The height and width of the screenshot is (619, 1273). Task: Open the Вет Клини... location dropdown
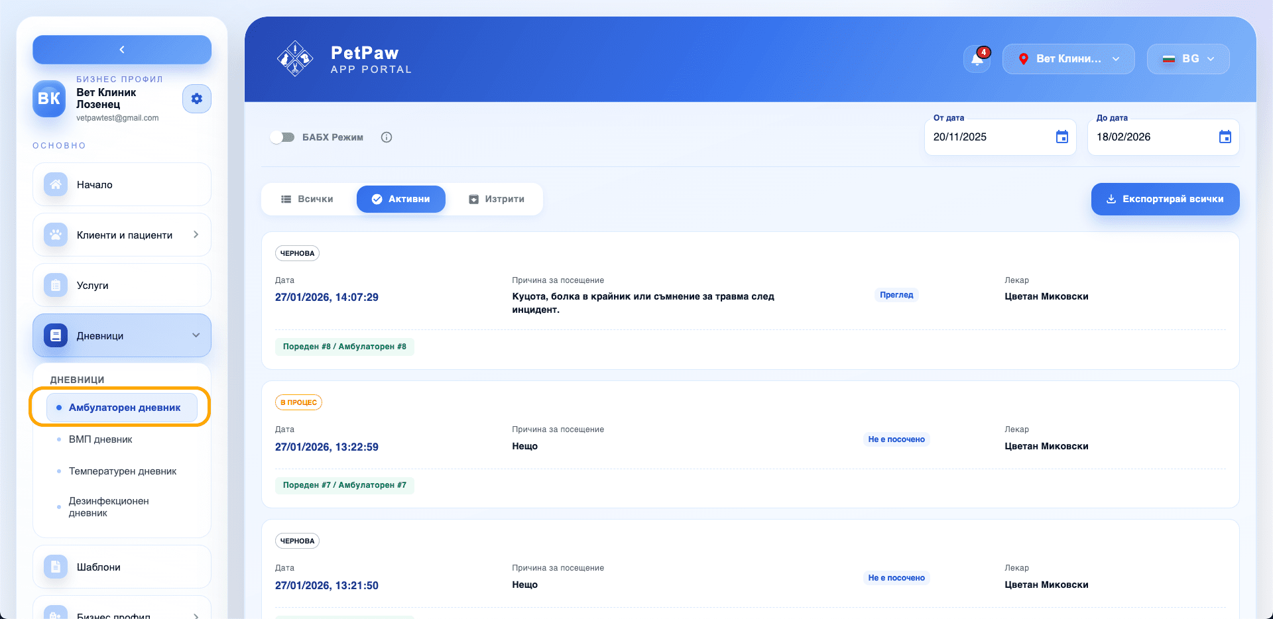1069,59
